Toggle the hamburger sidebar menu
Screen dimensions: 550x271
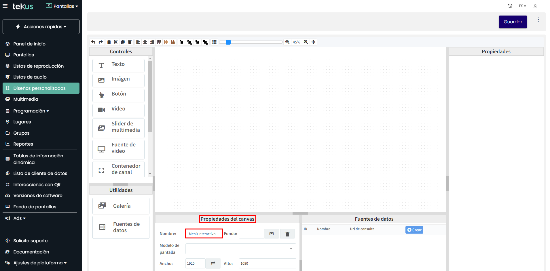[x=5, y=6]
